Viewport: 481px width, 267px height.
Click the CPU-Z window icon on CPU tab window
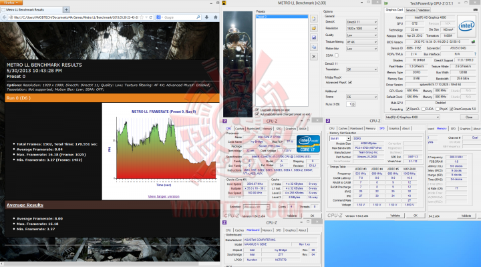[x=224, y=121]
